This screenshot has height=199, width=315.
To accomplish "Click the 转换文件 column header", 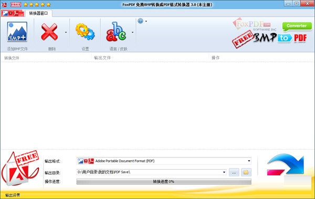I will coord(12,58).
